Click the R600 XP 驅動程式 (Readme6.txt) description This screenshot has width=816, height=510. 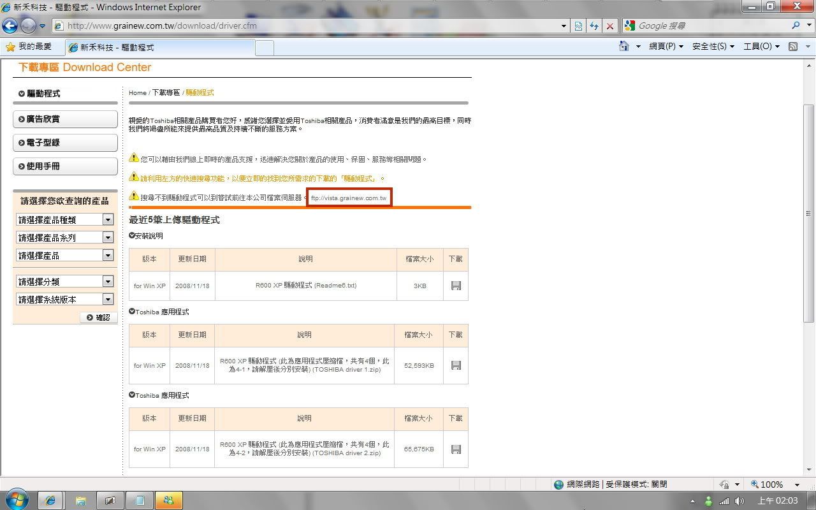pos(306,286)
